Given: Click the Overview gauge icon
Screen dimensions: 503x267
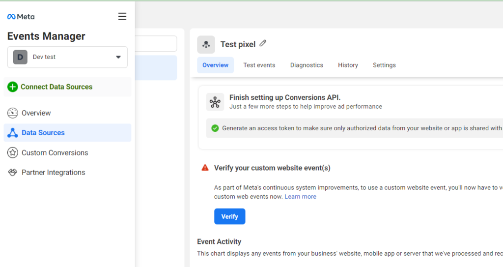Looking at the screenshot, I should [13, 113].
